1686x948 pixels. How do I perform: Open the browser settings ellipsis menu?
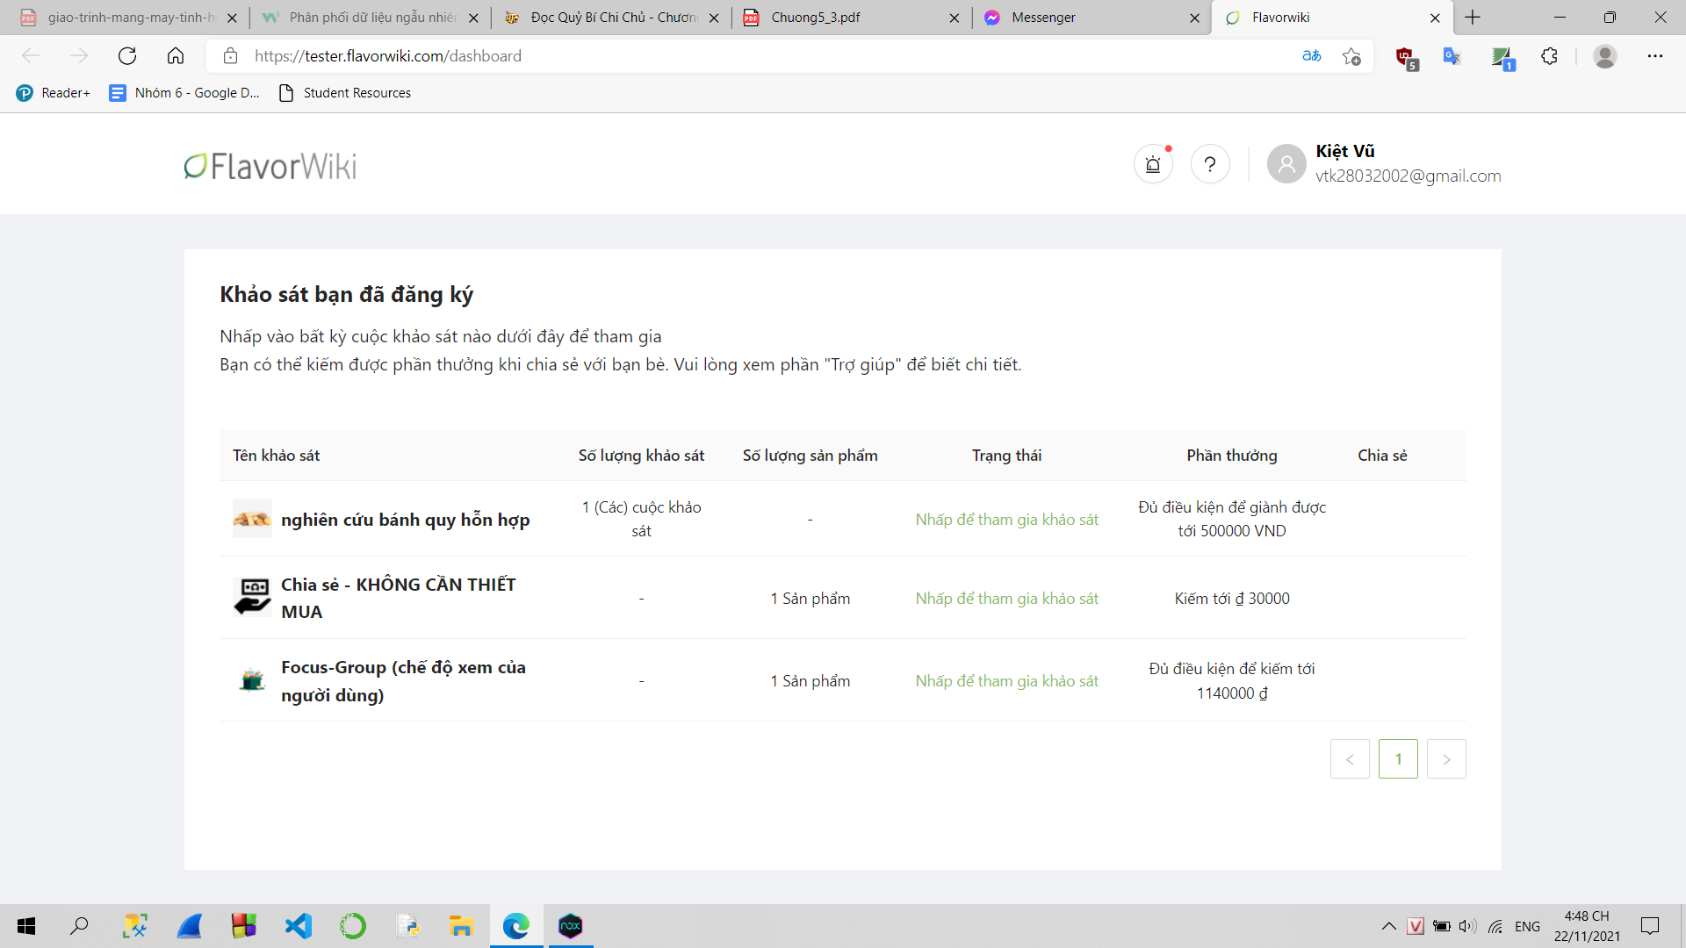click(1655, 56)
